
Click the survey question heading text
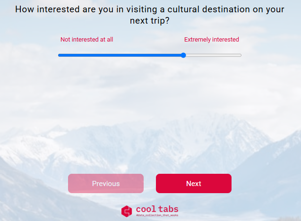click(150, 15)
